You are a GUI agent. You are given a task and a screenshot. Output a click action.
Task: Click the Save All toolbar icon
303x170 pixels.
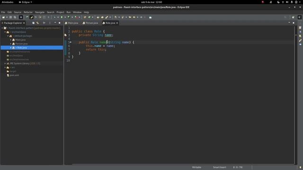(15, 17)
